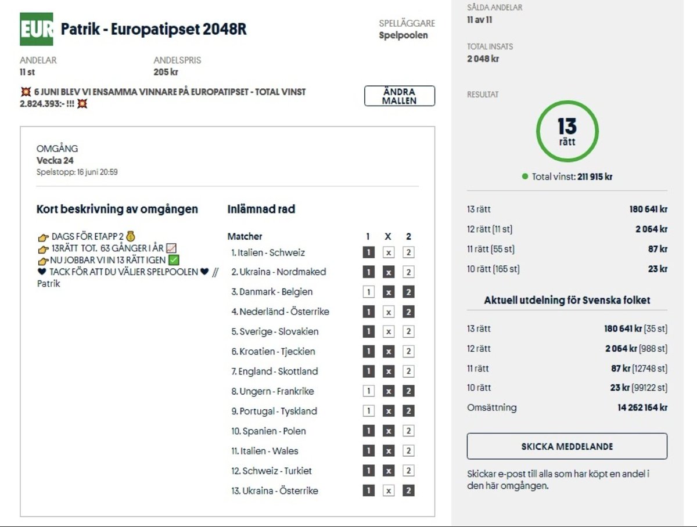Toggle sign X for Ungern - Frankrike

pos(389,391)
